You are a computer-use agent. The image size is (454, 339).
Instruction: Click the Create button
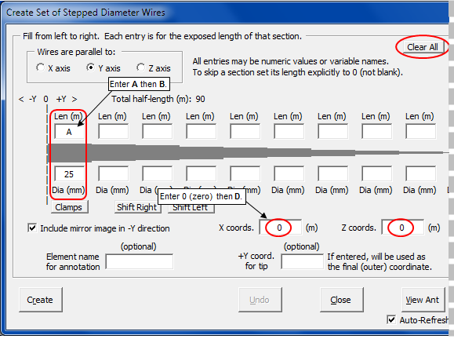pyautogui.click(x=41, y=300)
